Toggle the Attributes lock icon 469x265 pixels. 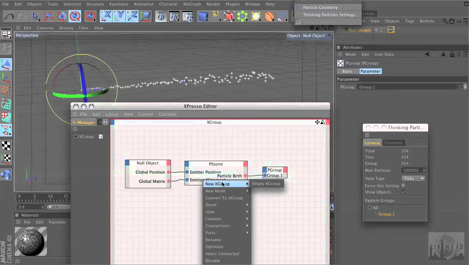tap(452, 54)
